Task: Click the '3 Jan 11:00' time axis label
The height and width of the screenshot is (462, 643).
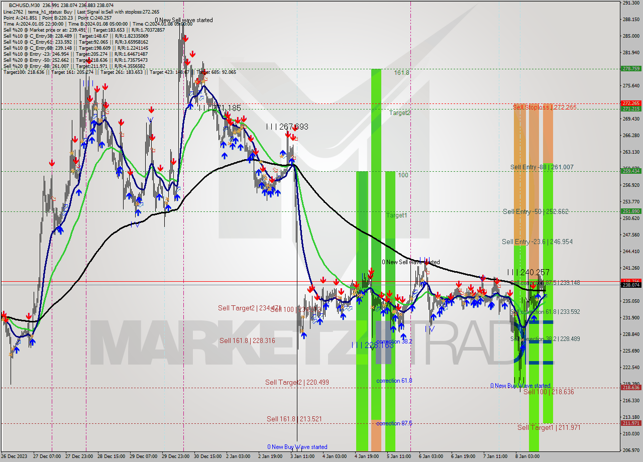Action: coord(302,456)
